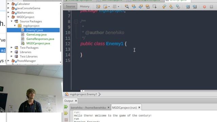The height and width of the screenshot is (122, 217).
Task: Expand the Calculator project node
Action: [8, 4]
